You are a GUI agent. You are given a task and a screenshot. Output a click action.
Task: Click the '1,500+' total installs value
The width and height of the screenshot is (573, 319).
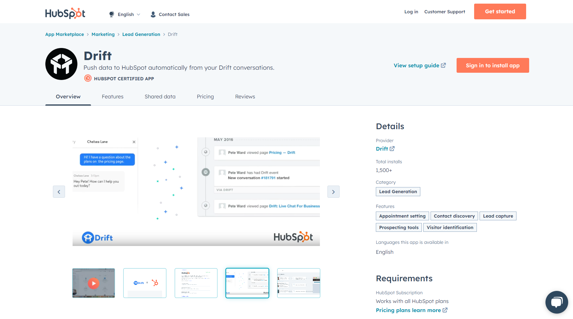(x=384, y=171)
